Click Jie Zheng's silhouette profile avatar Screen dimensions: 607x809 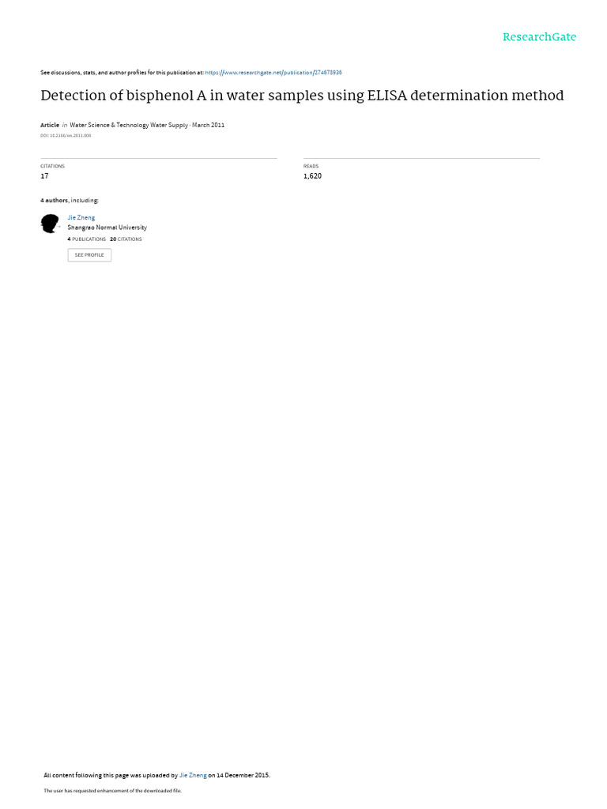[50, 224]
